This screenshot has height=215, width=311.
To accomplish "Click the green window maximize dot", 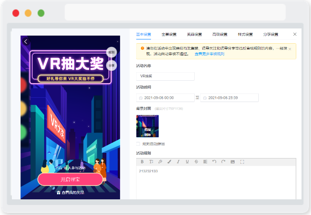I will (41, 13).
